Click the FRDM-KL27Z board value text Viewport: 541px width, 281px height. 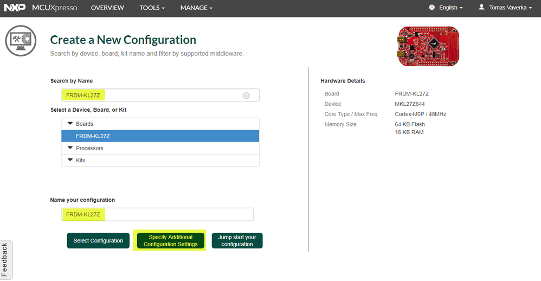coord(411,94)
